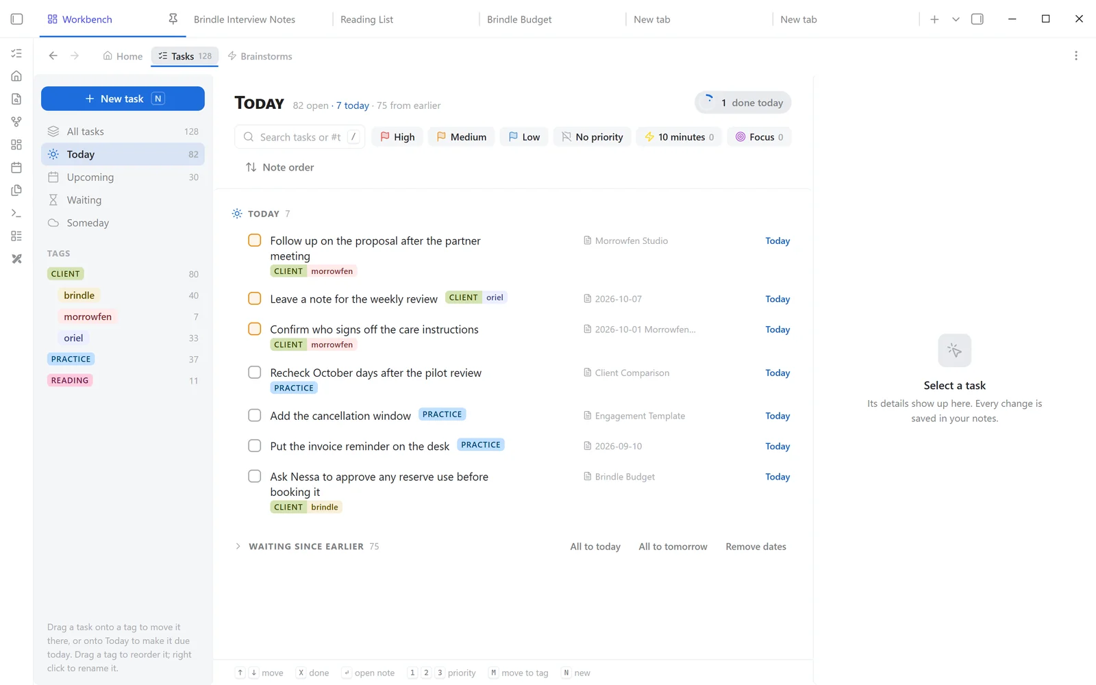1096x685 pixels.
Task: Check off Leave a note for weekly review
Action: pos(254,299)
